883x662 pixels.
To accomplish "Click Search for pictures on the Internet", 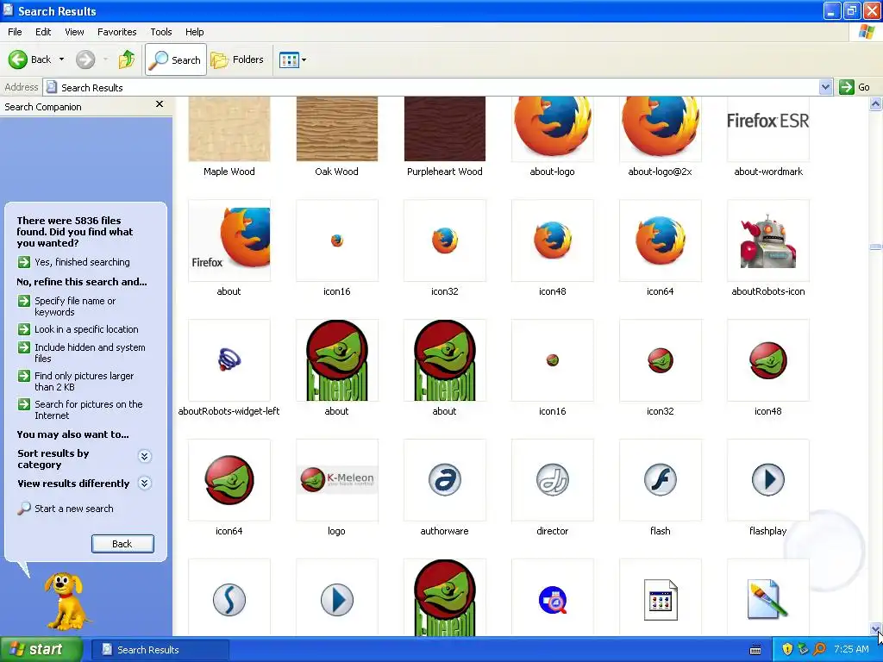I will coord(80,409).
